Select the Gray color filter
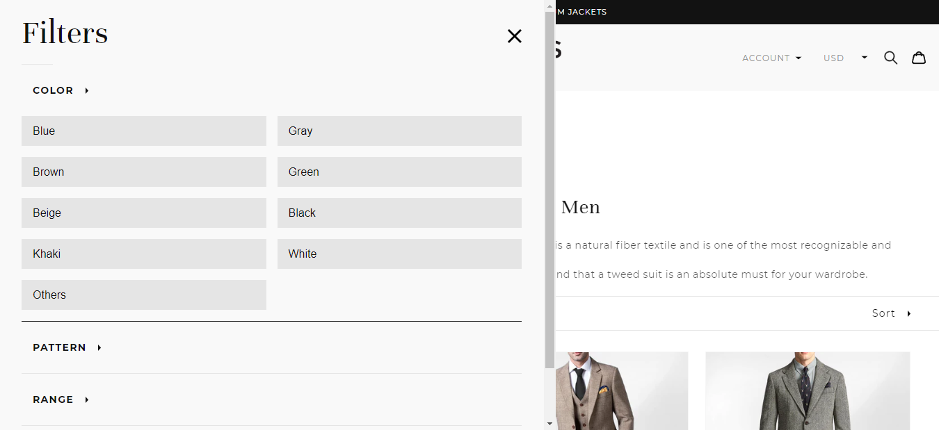 click(399, 131)
